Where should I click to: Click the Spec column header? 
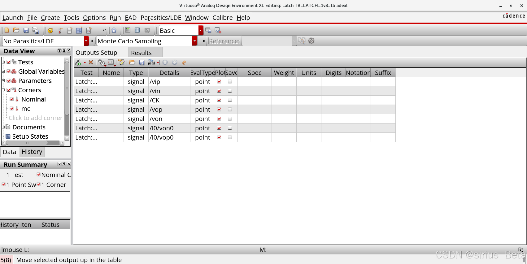click(255, 73)
